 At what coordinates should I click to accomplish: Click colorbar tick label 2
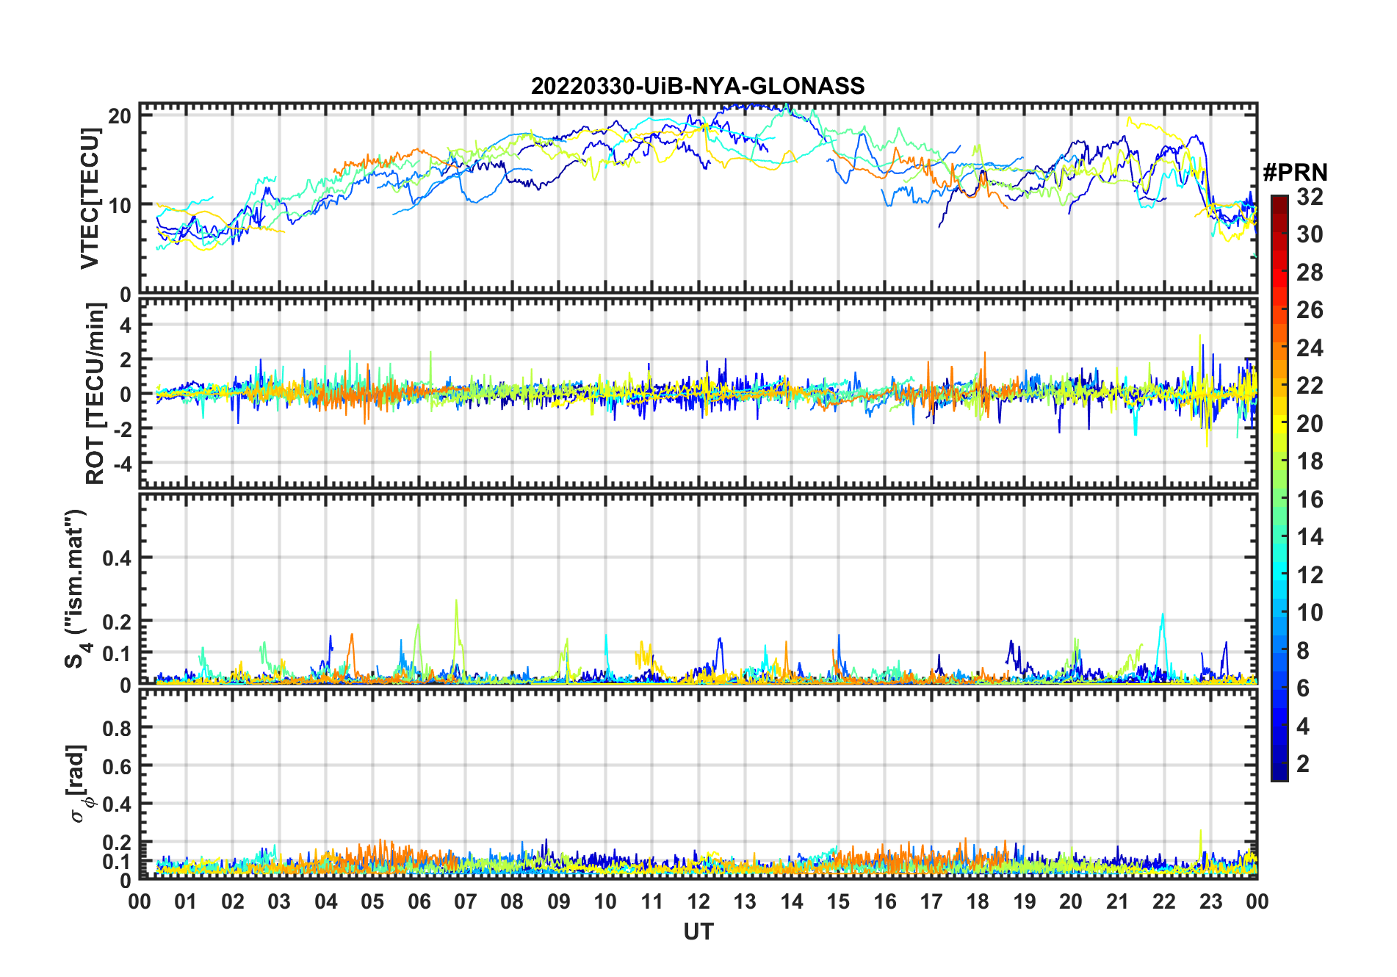(1303, 764)
